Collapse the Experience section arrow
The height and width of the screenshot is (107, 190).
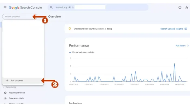point(4,87)
